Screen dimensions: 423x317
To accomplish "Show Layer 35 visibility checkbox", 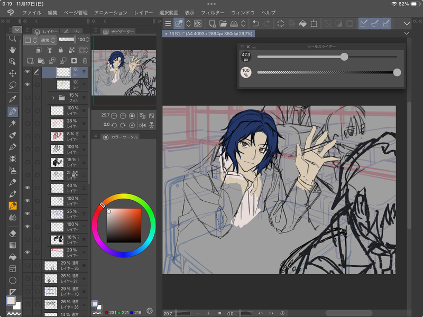I will pyautogui.click(x=27, y=266).
